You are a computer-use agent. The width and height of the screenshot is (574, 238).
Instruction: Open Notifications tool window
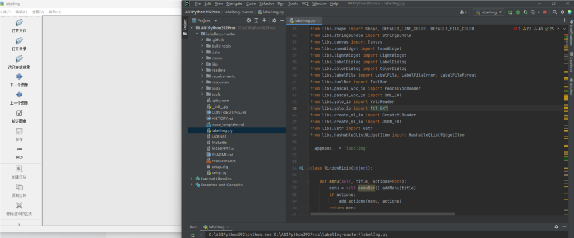point(571,33)
